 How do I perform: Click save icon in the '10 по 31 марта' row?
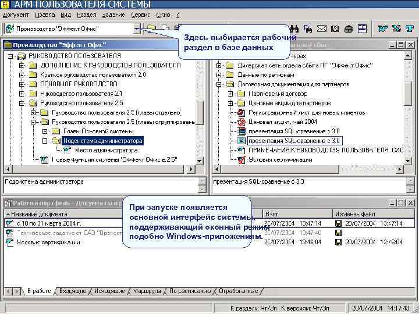coord(338,223)
